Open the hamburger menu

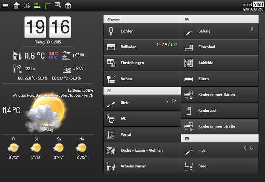coord(5,6)
